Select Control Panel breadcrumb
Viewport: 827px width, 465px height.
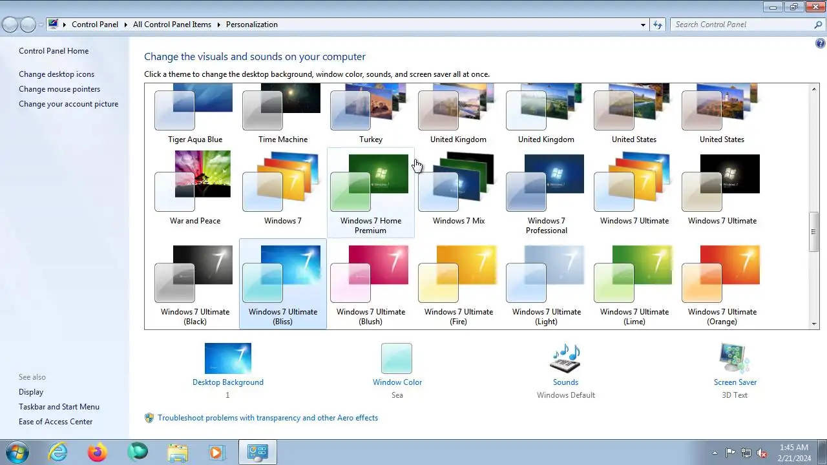coord(95,25)
